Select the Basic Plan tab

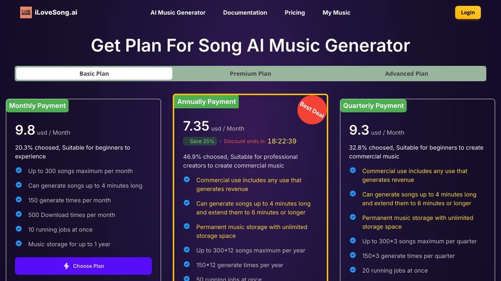[x=94, y=73]
